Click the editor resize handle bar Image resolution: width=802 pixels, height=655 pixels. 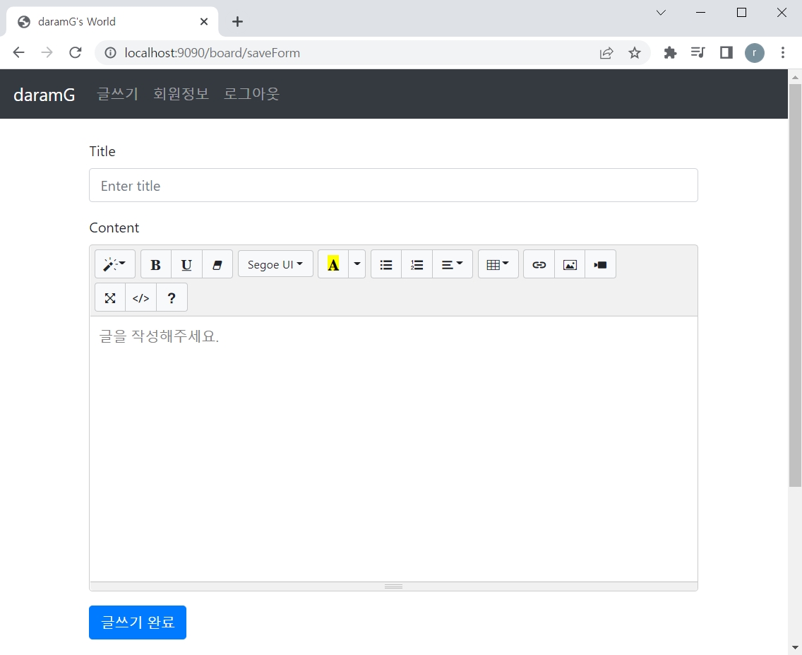tap(393, 586)
